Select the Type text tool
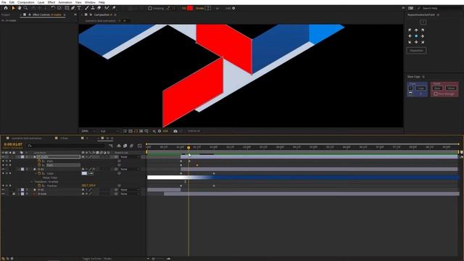Image resolution: width=464 pixels, height=261 pixels. click(x=79, y=8)
